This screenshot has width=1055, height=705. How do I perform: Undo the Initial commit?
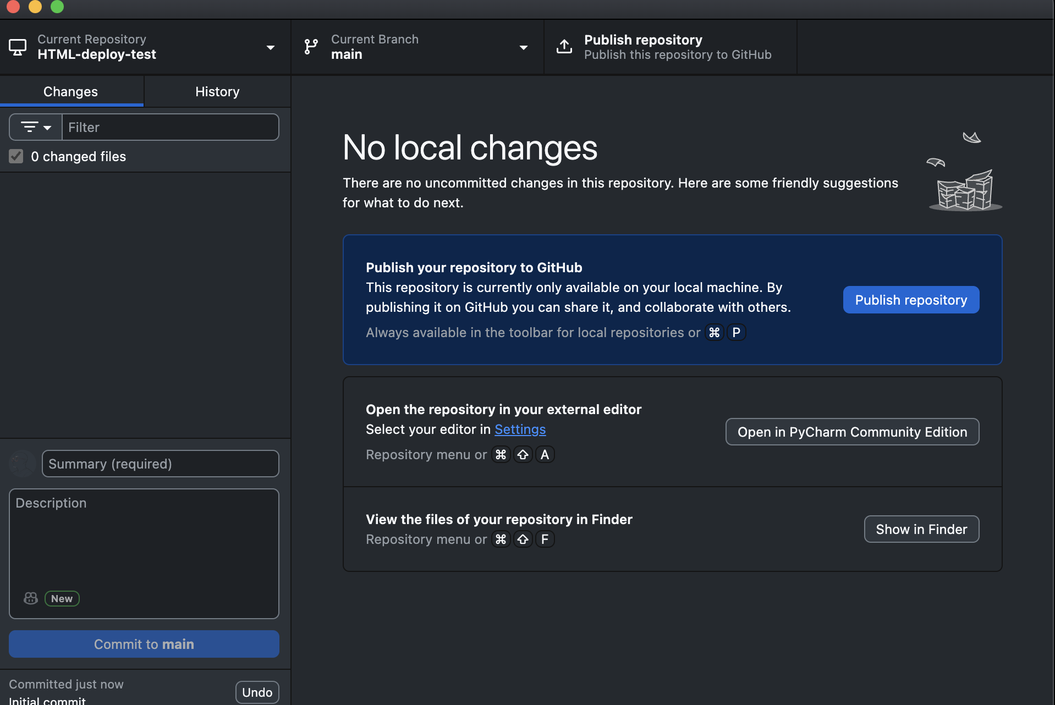(x=257, y=692)
